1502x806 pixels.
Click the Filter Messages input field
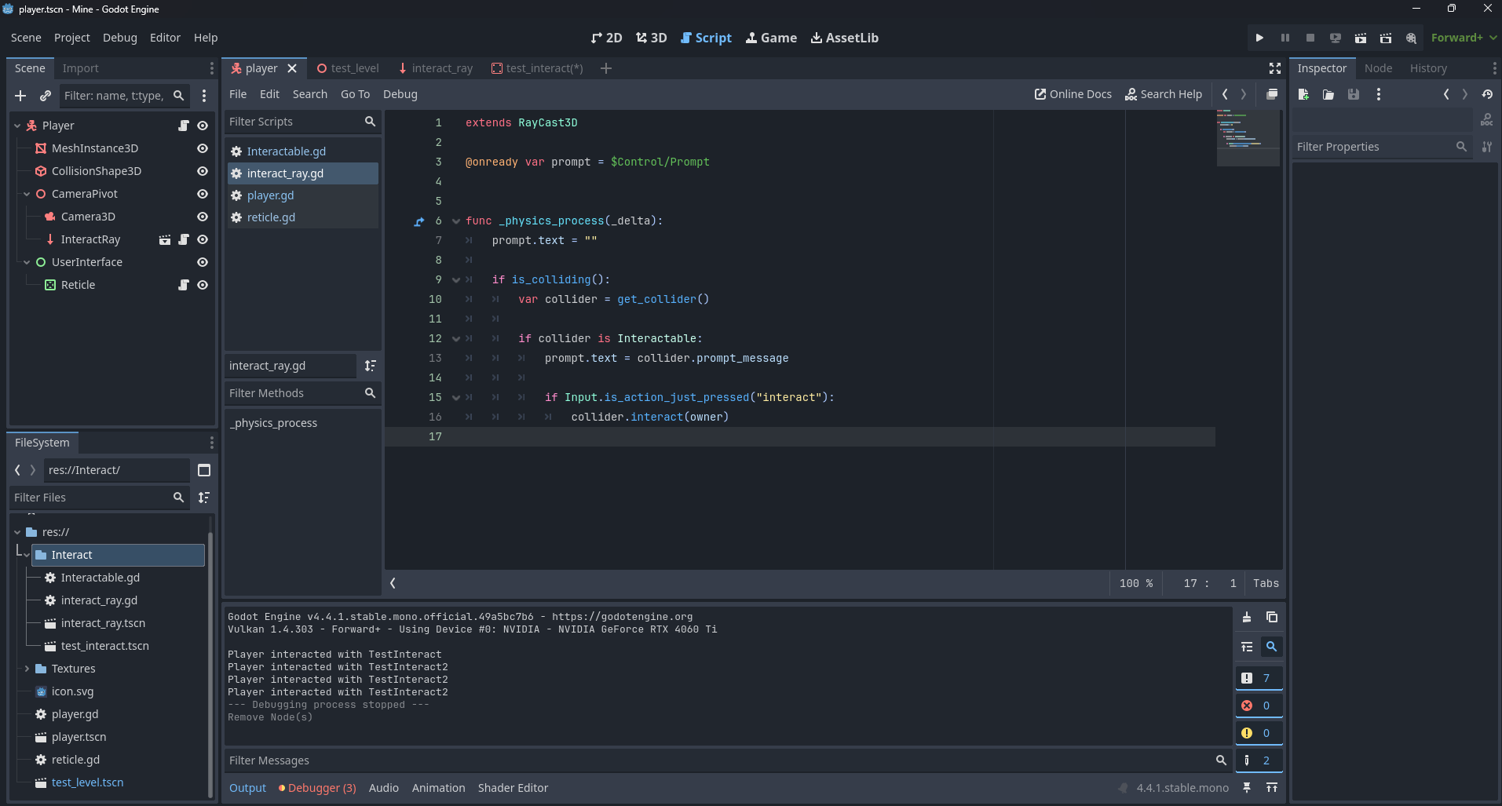point(718,760)
